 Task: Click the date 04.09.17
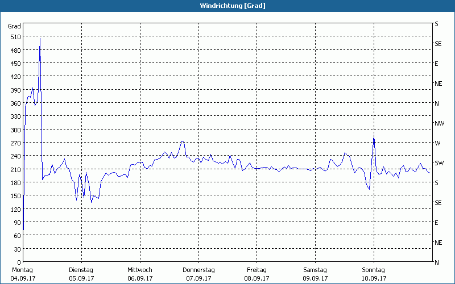click(23, 278)
